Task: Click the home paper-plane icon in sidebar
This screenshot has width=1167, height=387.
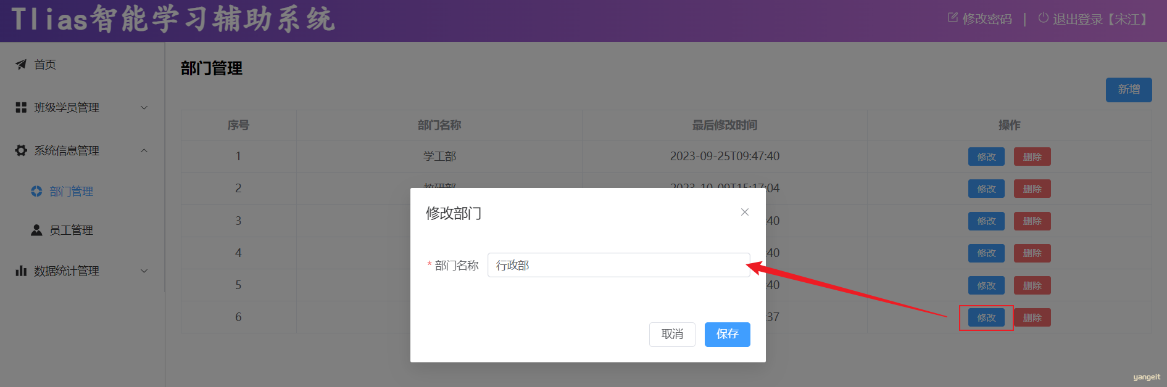Action: (21, 64)
